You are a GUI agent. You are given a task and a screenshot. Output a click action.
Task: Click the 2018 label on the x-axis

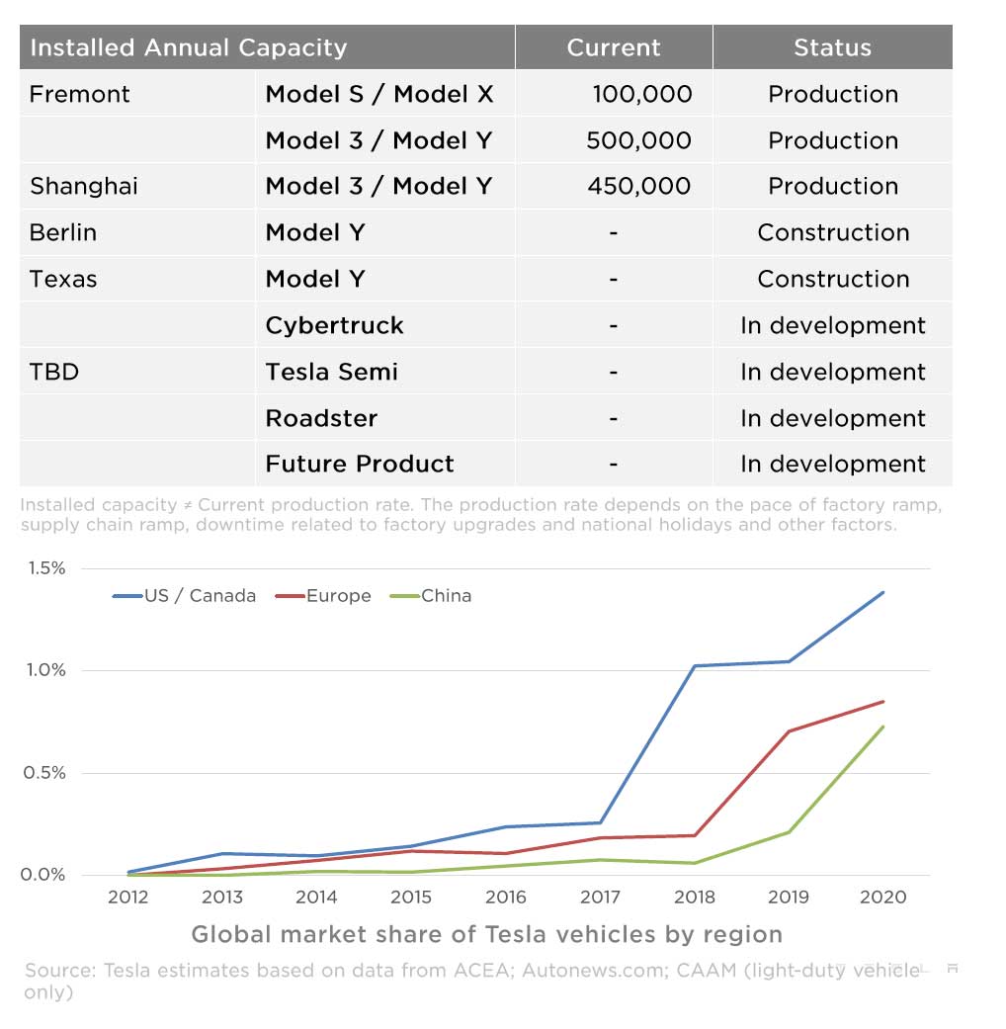click(695, 898)
